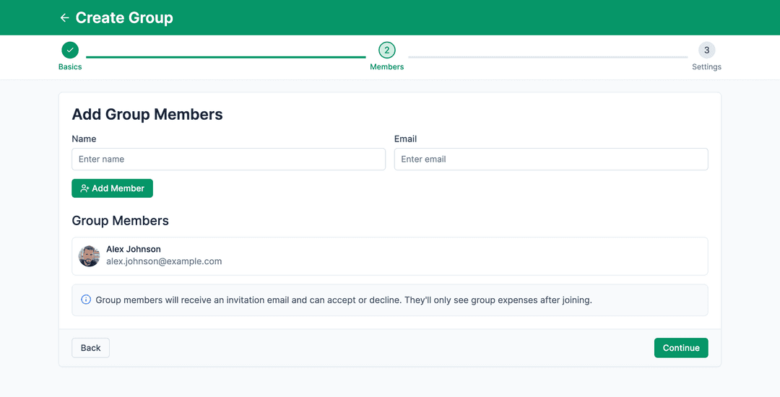Click the green progress bar after Basics

(225, 57)
